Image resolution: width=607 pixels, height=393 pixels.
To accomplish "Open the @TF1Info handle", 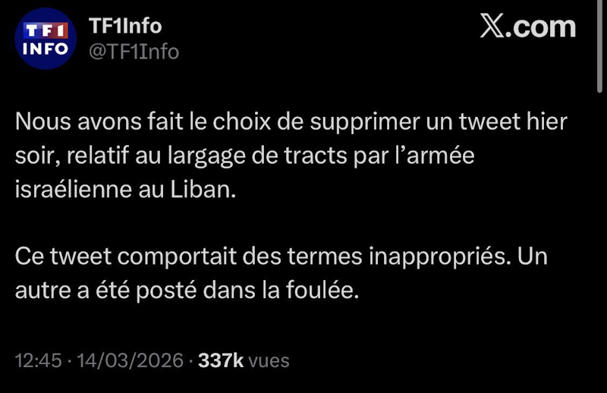I will coord(134,52).
